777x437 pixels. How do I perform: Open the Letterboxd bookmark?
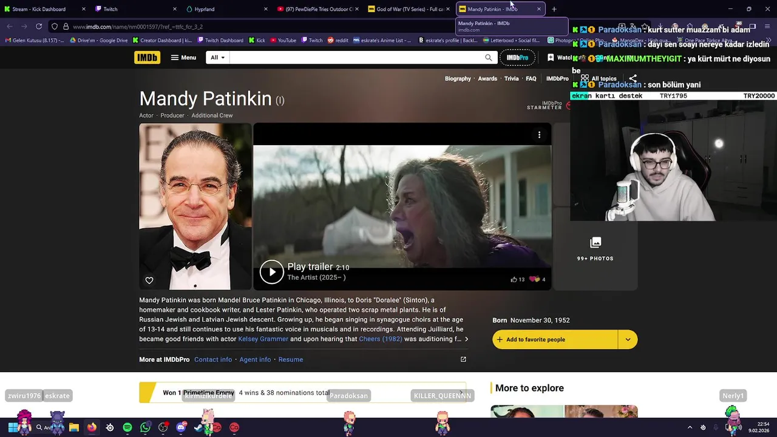pos(511,41)
